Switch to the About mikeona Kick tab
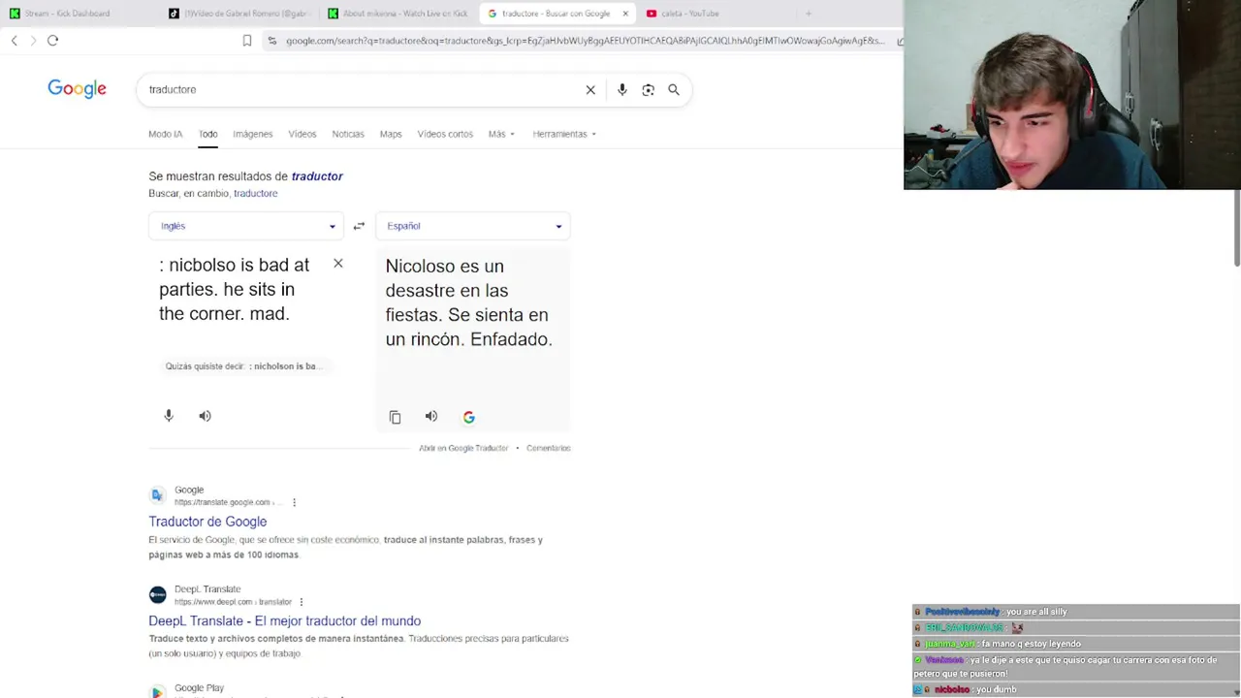Viewport: 1241px width, 698px height. tap(398, 14)
